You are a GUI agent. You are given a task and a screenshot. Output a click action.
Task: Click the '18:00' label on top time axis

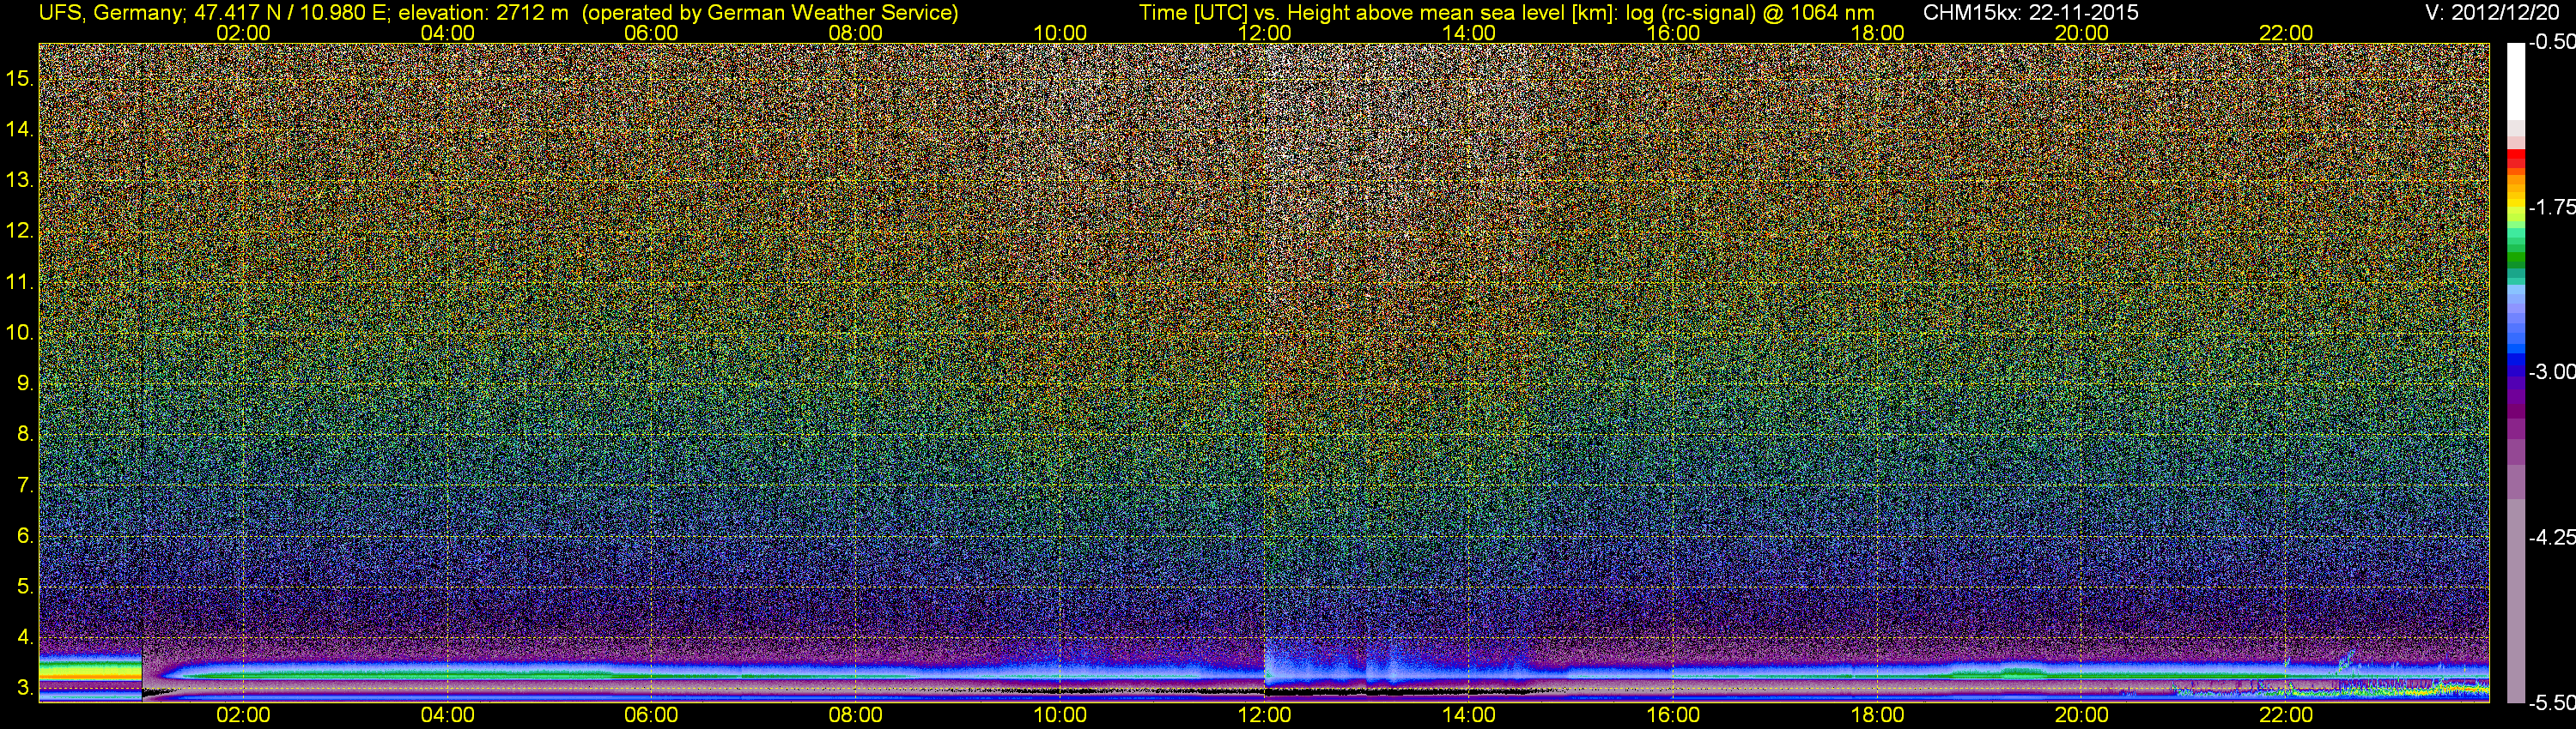pyautogui.click(x=1877, y=33)
